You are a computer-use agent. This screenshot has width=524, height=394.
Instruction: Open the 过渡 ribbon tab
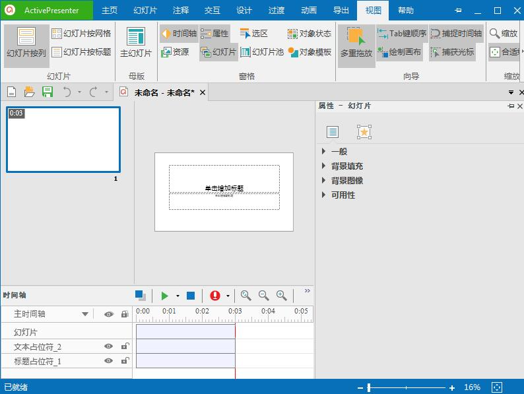[277, 11]
